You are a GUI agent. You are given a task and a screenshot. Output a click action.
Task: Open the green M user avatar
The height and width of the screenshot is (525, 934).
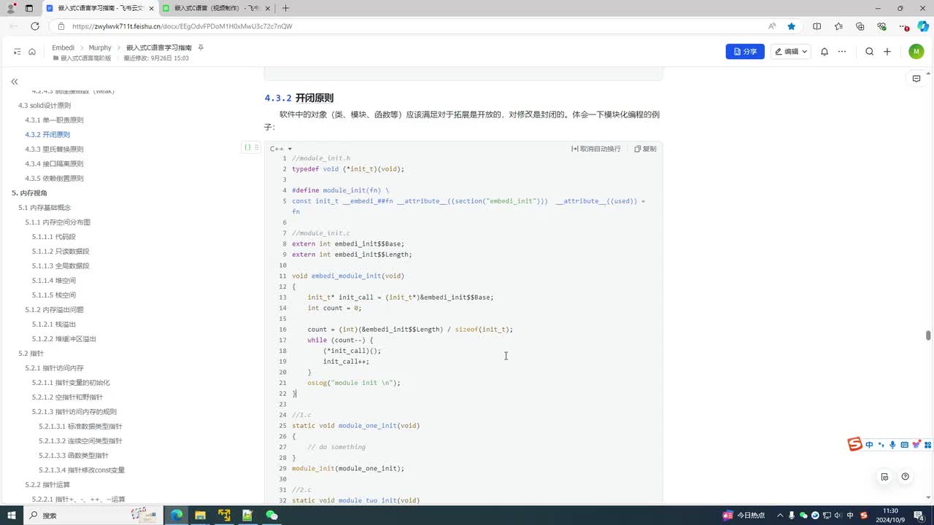tap(916, 52)
